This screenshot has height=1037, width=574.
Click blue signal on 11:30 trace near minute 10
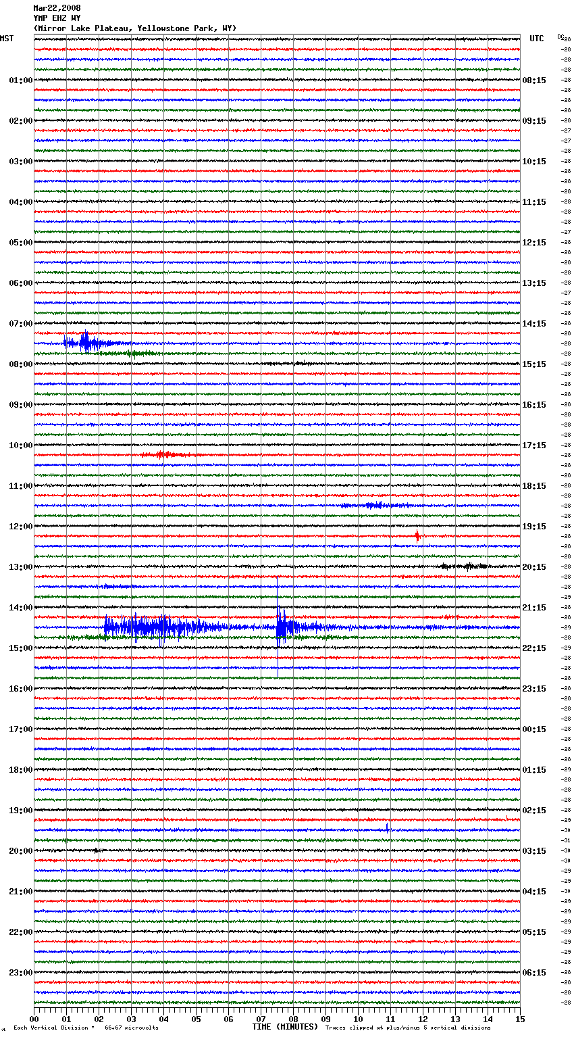(x=375, y=505)
